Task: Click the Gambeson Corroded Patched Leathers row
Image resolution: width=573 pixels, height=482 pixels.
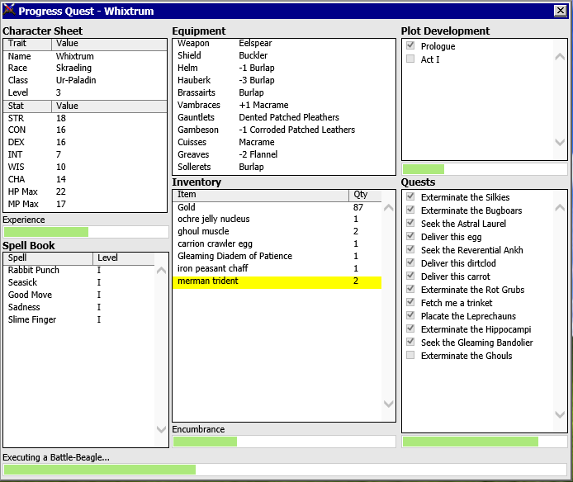Action: [284, 130]
